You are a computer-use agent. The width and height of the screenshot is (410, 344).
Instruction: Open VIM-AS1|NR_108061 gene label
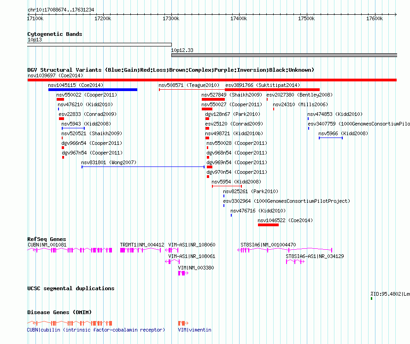(x=192, y=256)
